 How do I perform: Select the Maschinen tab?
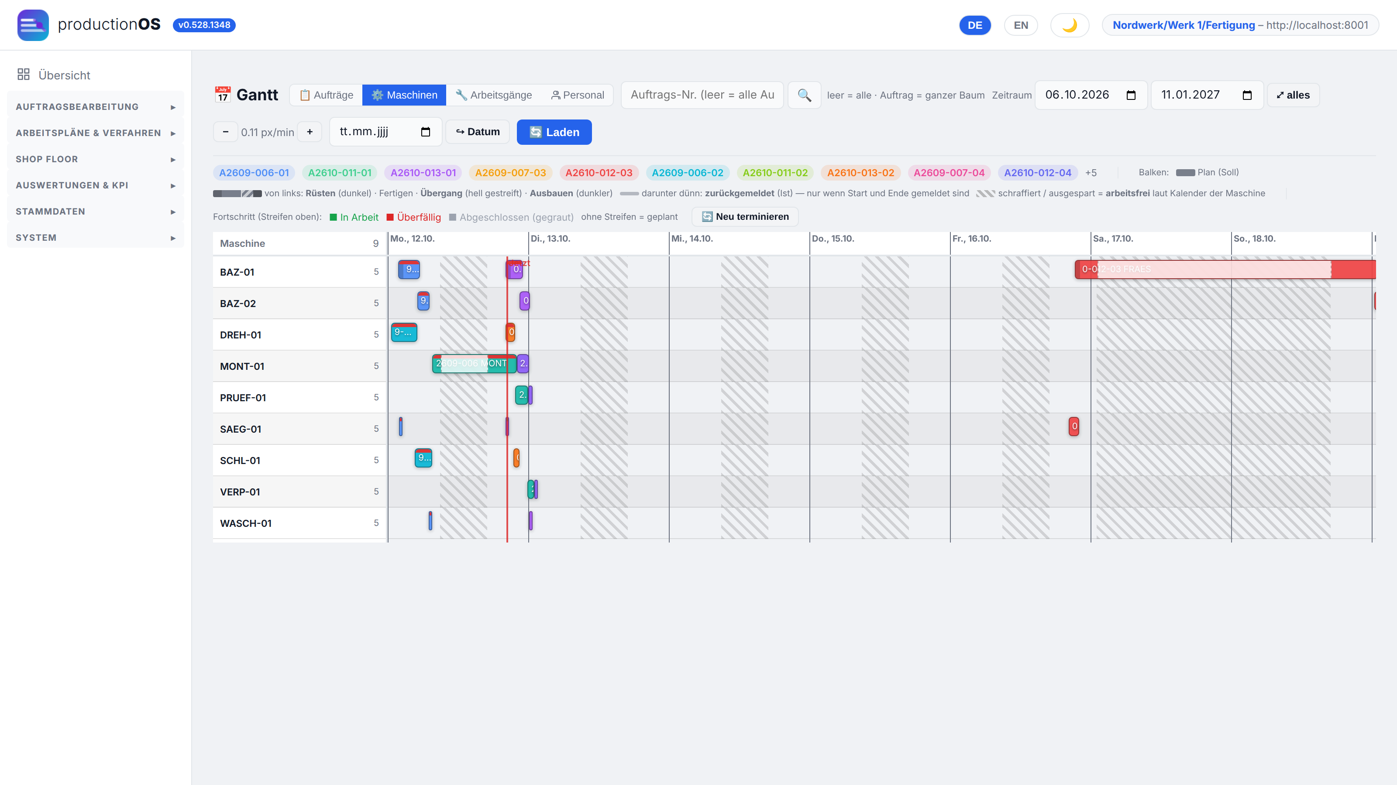click(x=404, y=96)
